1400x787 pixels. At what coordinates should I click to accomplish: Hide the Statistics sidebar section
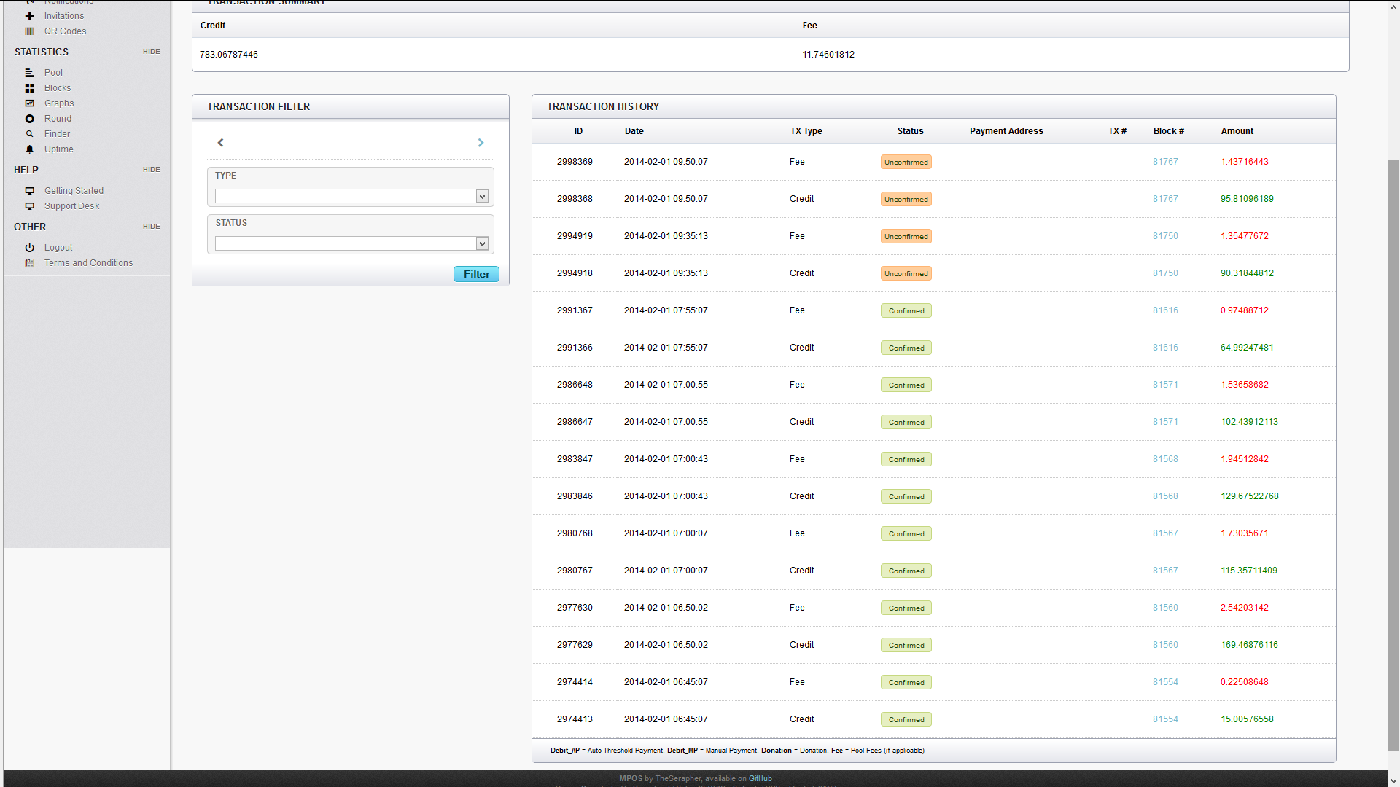point(151,52)
